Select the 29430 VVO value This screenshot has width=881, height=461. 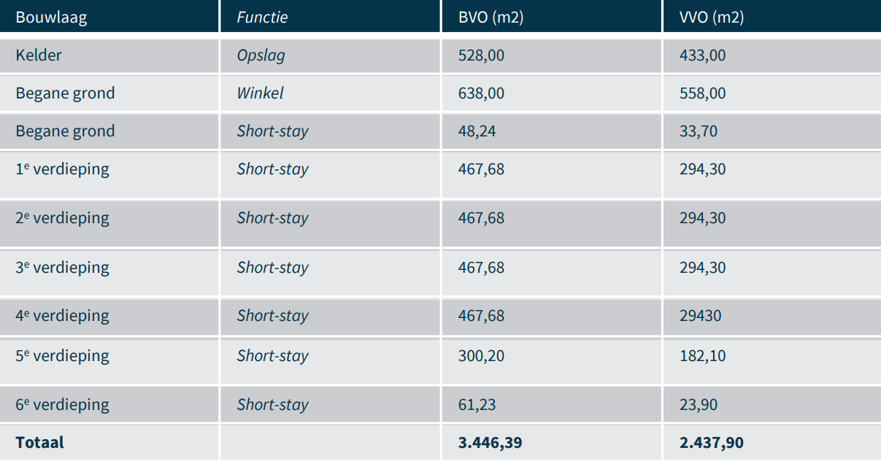(700, 316)
